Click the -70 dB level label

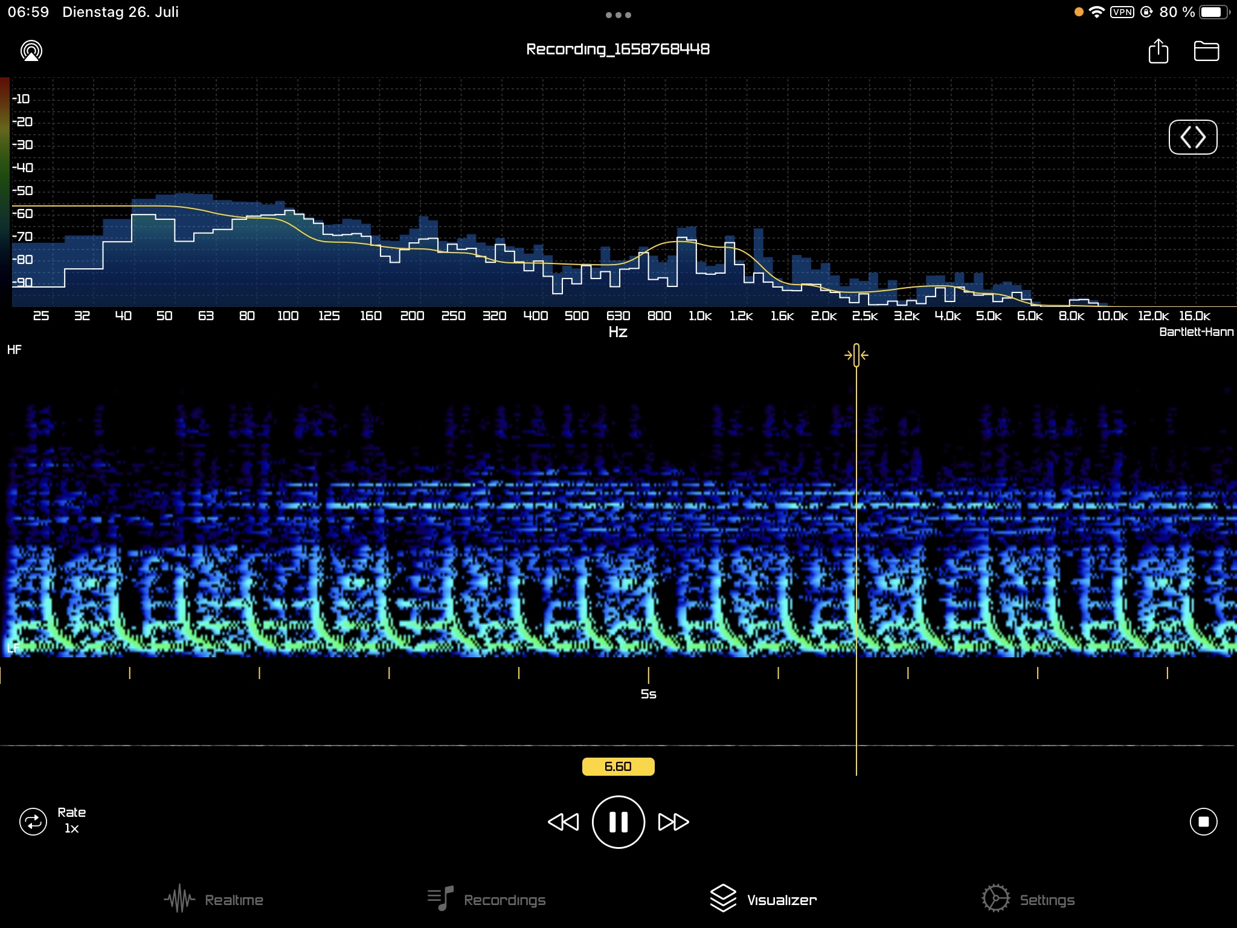click(x=22, y=236)
